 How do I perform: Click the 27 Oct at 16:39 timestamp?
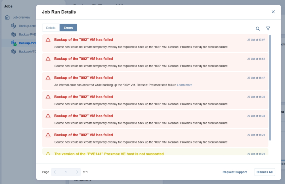tap(256, 97)
